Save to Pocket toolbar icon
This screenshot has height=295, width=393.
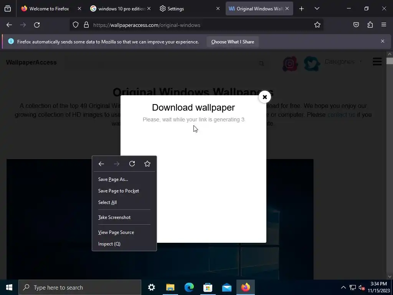click(x=356, y=25)
